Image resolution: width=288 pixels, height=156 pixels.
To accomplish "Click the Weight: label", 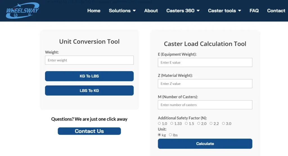I will (x=52, y=52).
